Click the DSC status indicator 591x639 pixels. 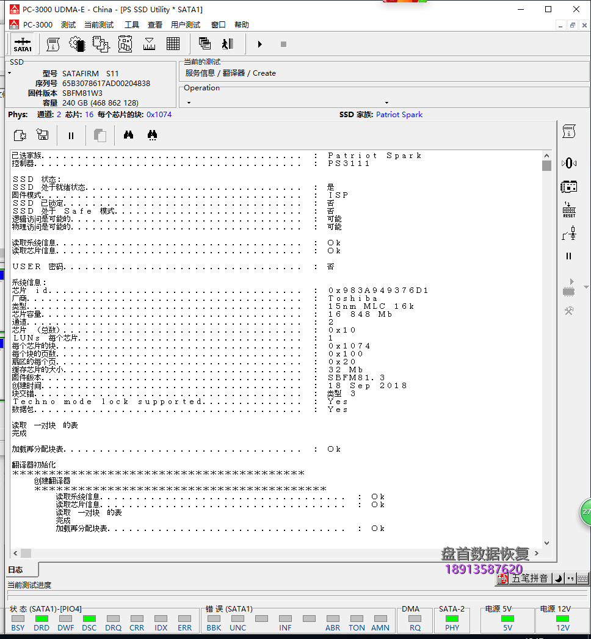89,619
